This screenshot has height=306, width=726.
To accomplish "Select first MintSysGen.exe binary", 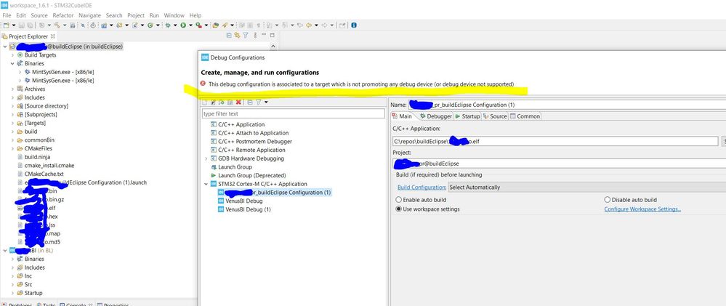I will (x=63, y=72).
